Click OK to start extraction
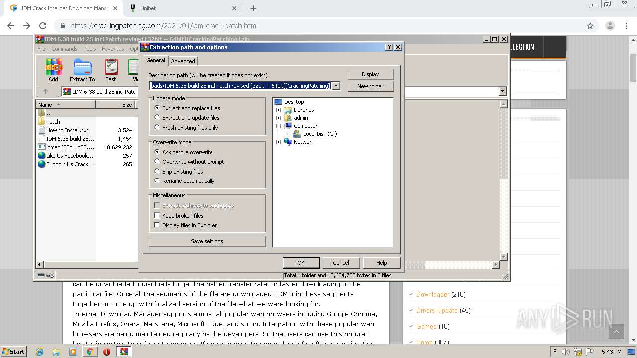Screen dimensions: 637x358 point(301,263)
